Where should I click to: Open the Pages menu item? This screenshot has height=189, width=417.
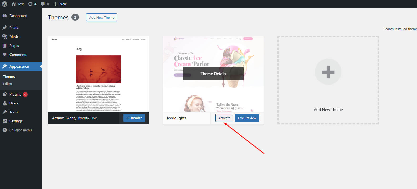[x=21, y=46]
